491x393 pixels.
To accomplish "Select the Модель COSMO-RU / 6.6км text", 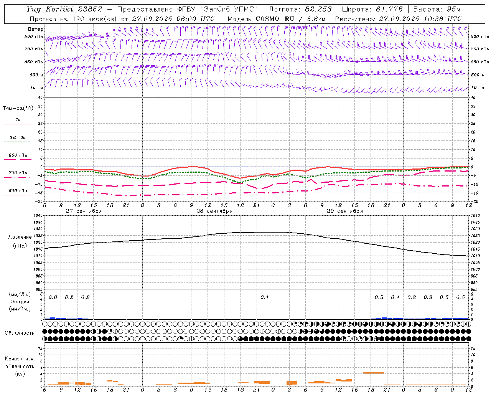I will click(x=277, y=19).
